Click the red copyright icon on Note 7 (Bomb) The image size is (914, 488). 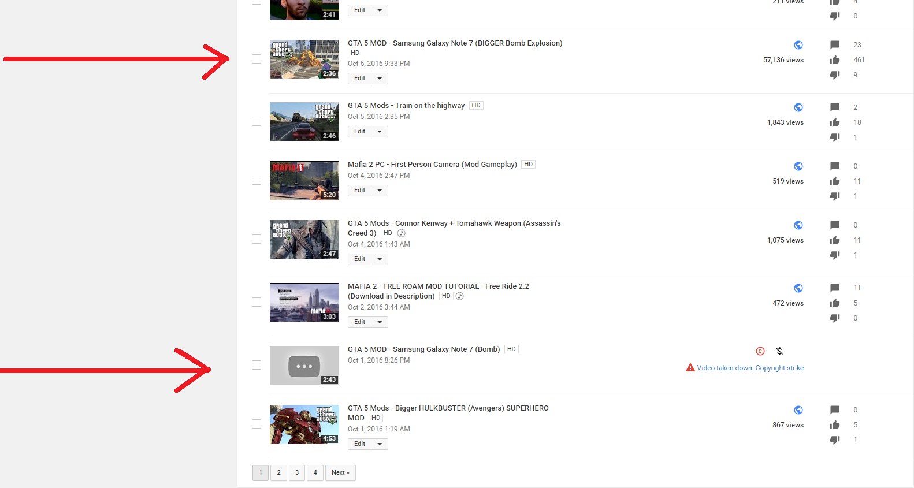click(760, 351)
